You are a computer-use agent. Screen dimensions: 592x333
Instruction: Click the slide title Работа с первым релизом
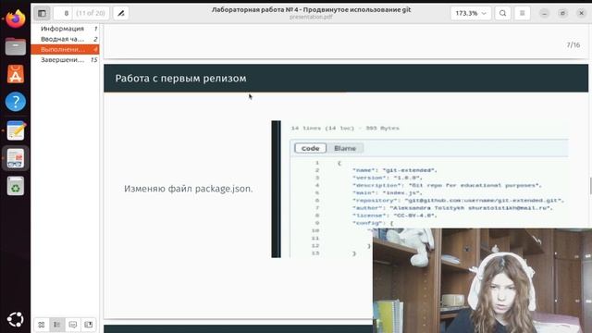coord(181,79)
